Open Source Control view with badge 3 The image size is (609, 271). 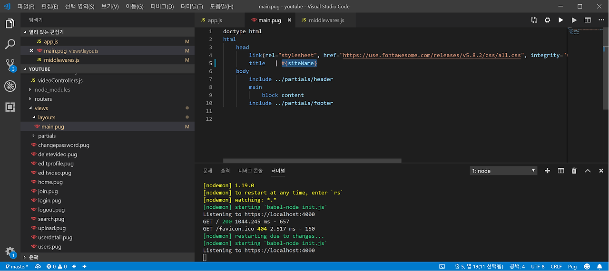click(10, 65)
